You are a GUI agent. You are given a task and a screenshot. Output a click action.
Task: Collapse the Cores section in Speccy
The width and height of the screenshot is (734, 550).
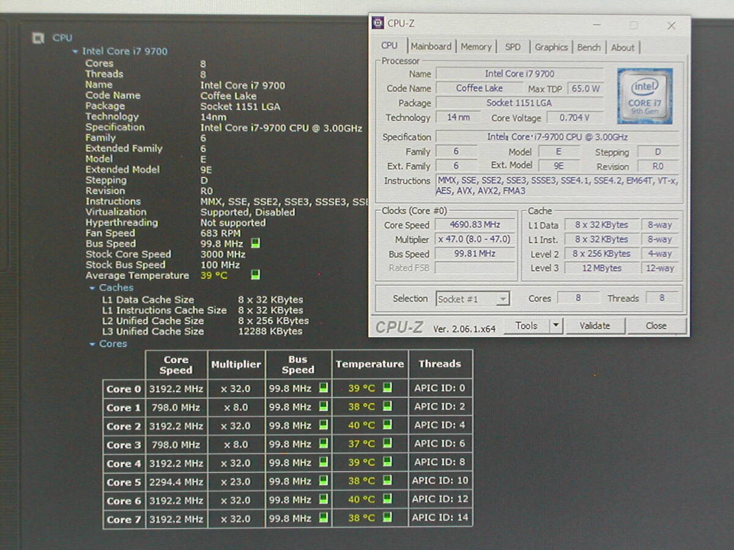92,344
